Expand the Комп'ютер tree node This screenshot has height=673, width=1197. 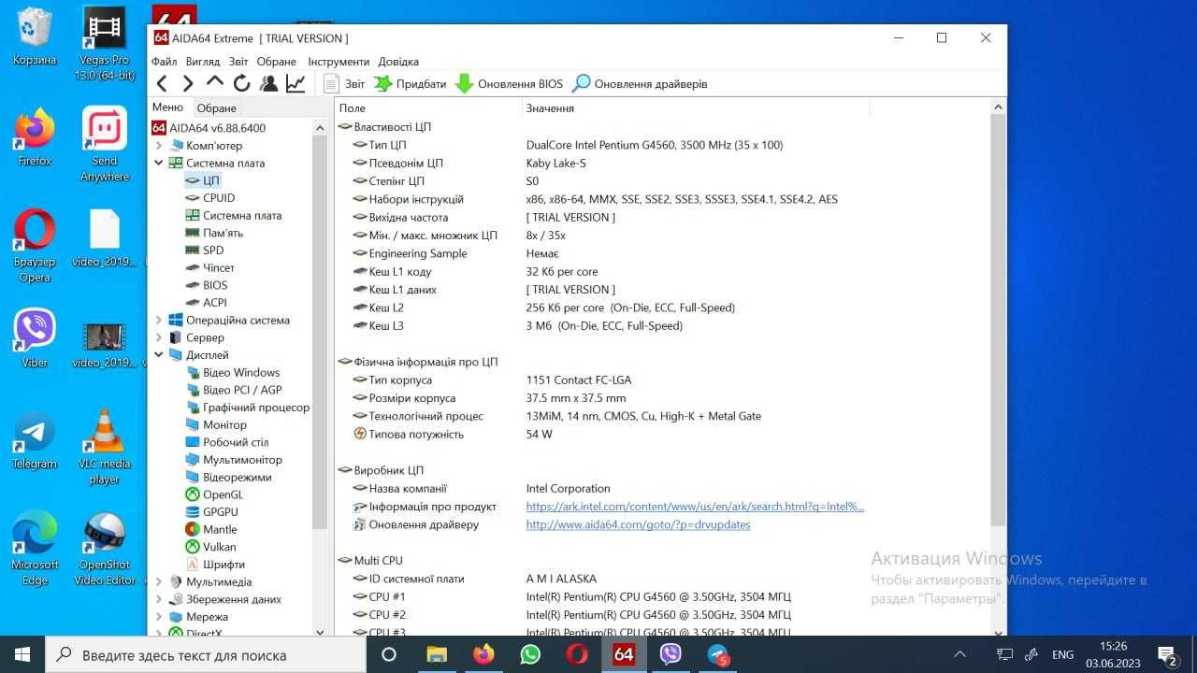pos(159,146)
